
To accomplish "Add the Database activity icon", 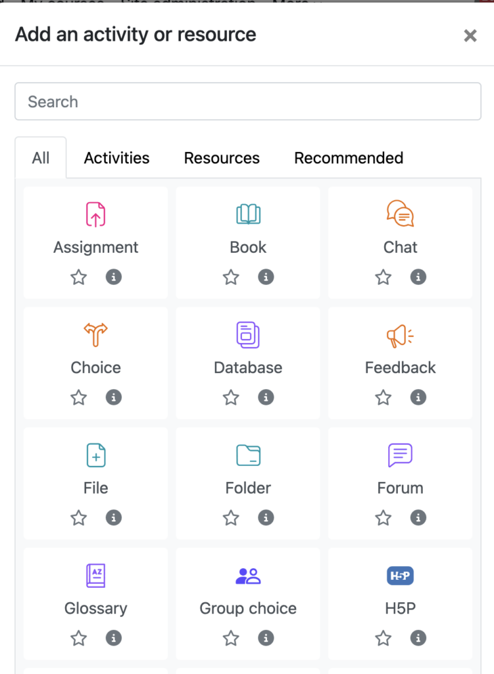I will tap(248, 335).
